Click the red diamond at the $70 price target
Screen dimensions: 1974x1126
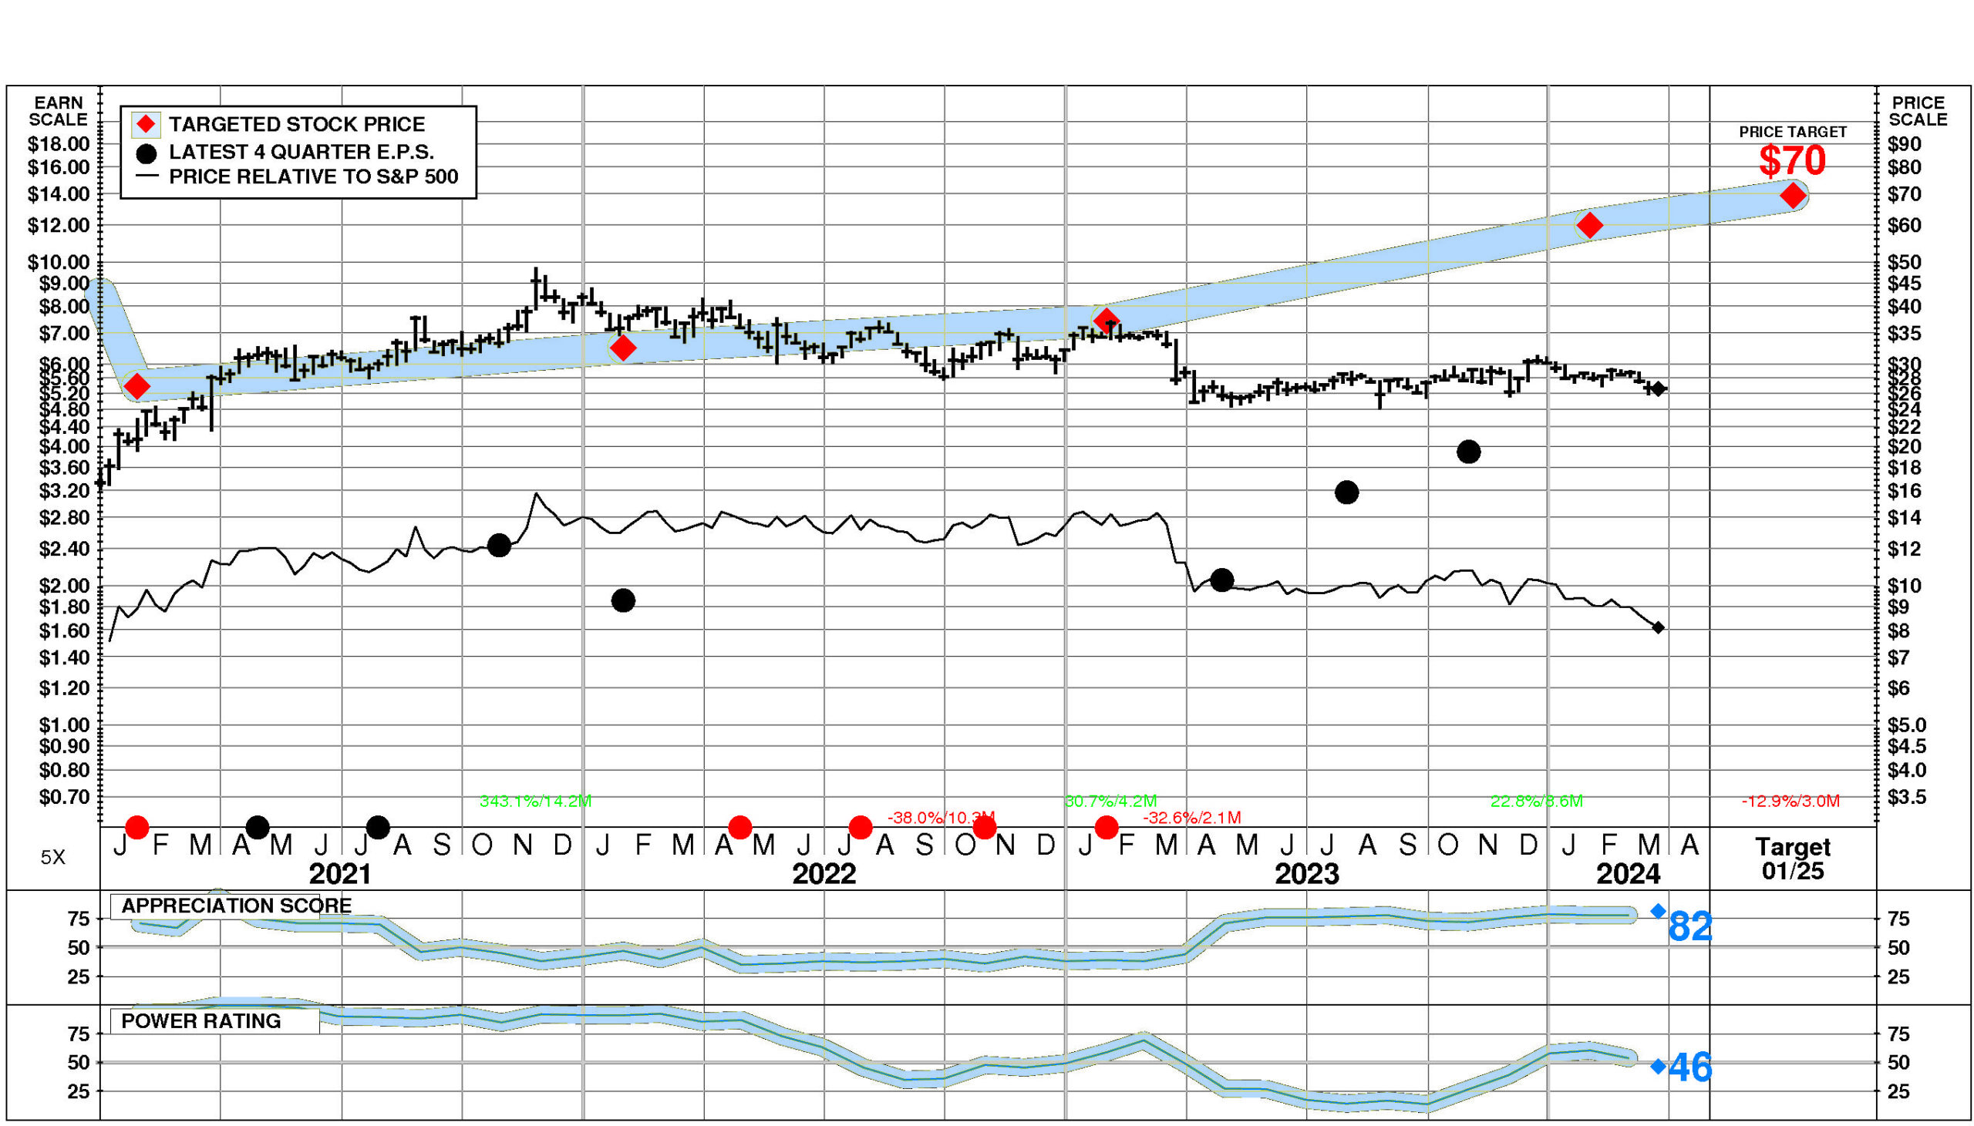[1793, 196]
